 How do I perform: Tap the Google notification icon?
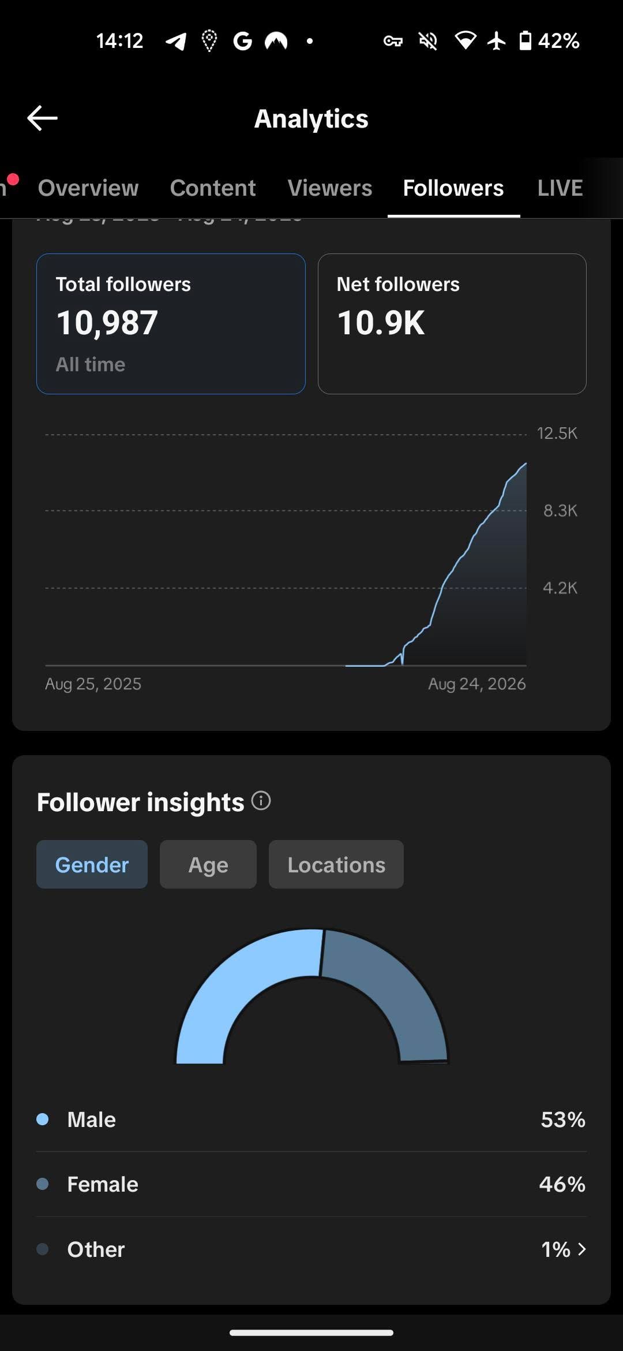[x=243, y=41]
